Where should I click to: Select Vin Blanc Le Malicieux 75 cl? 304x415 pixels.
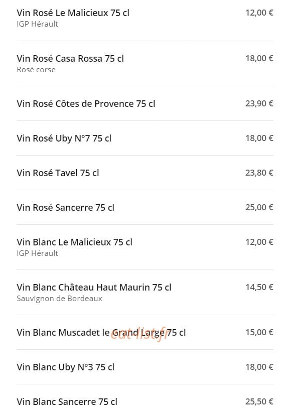point(74,242)
